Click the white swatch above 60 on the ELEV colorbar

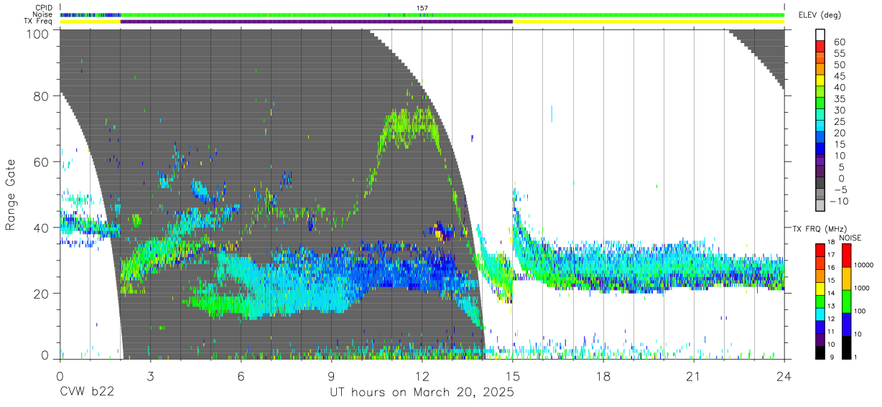[x=821, y=34]
